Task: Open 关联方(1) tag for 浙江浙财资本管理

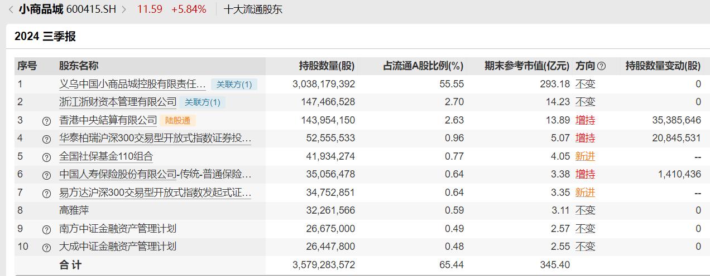Action: (203, 102)
